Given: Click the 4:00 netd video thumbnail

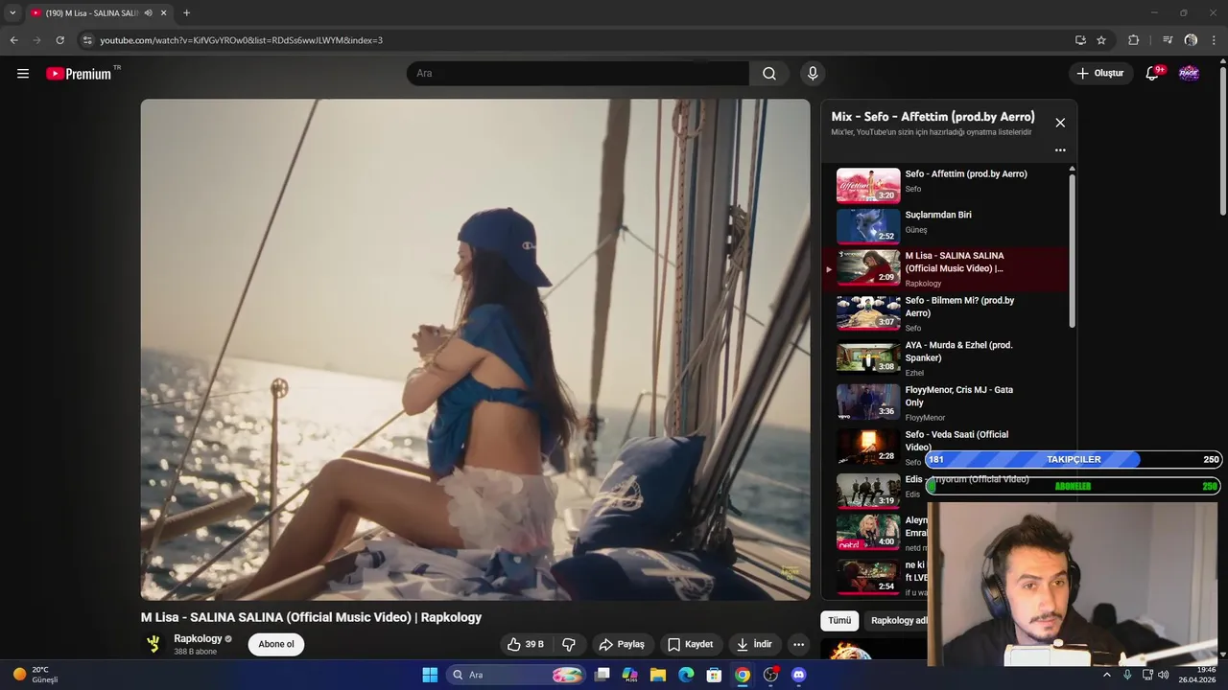Looking at the screenshot, I should (868, 533).
